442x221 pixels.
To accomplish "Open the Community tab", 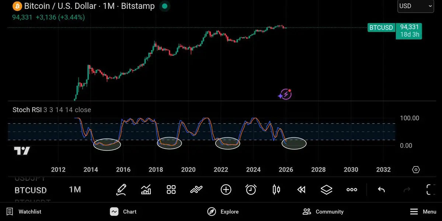I will click(323, 212).
